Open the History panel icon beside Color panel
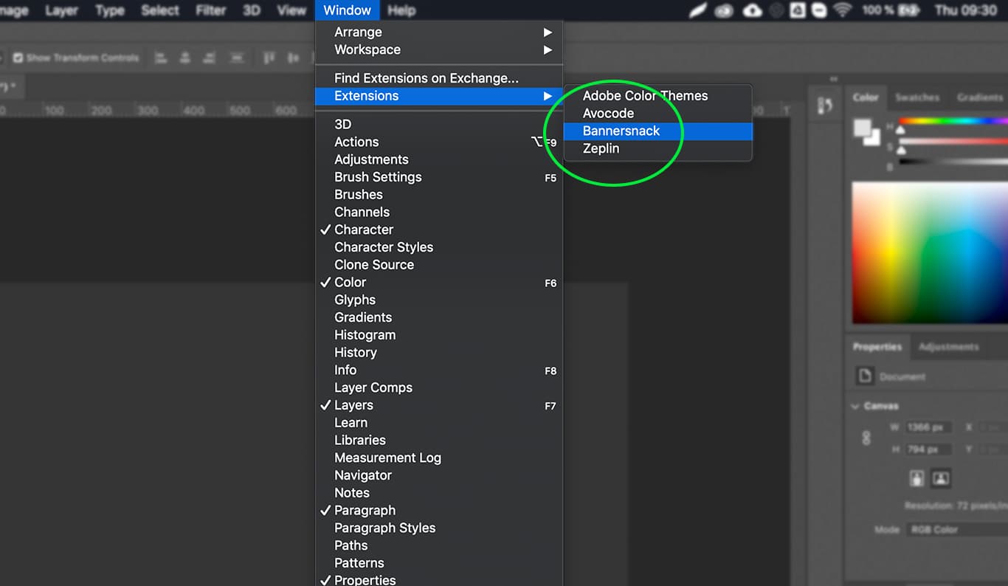 click(825, 106)
